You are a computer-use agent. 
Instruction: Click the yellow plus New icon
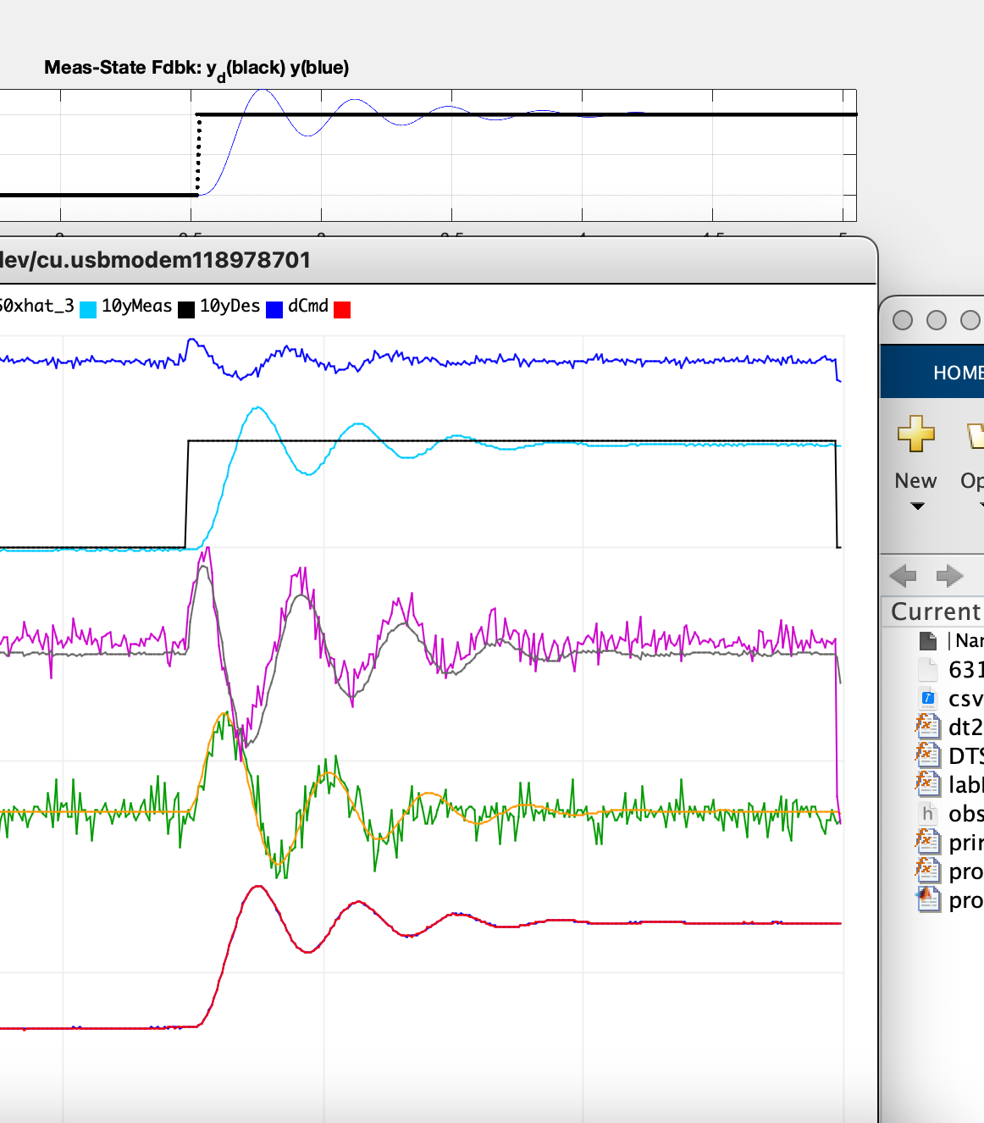915,434
